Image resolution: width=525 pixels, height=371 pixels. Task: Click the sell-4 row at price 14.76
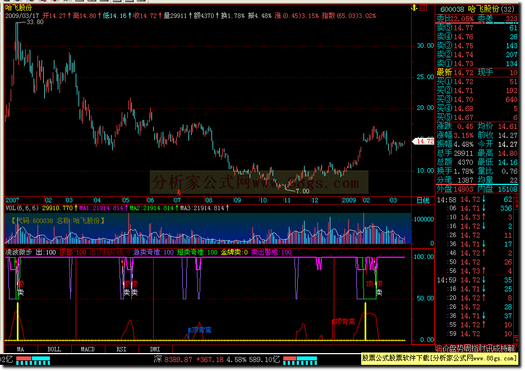point(477,37)
